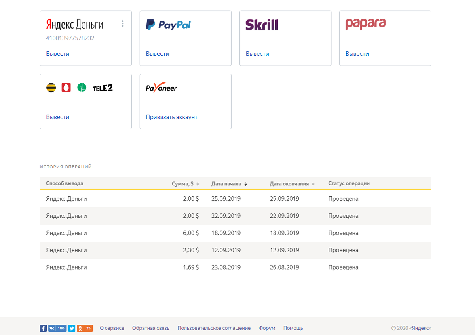Sort by the Сумма, $ column arrows
Viewport: 475px width, 335px height.
click(x=198, y=184)
